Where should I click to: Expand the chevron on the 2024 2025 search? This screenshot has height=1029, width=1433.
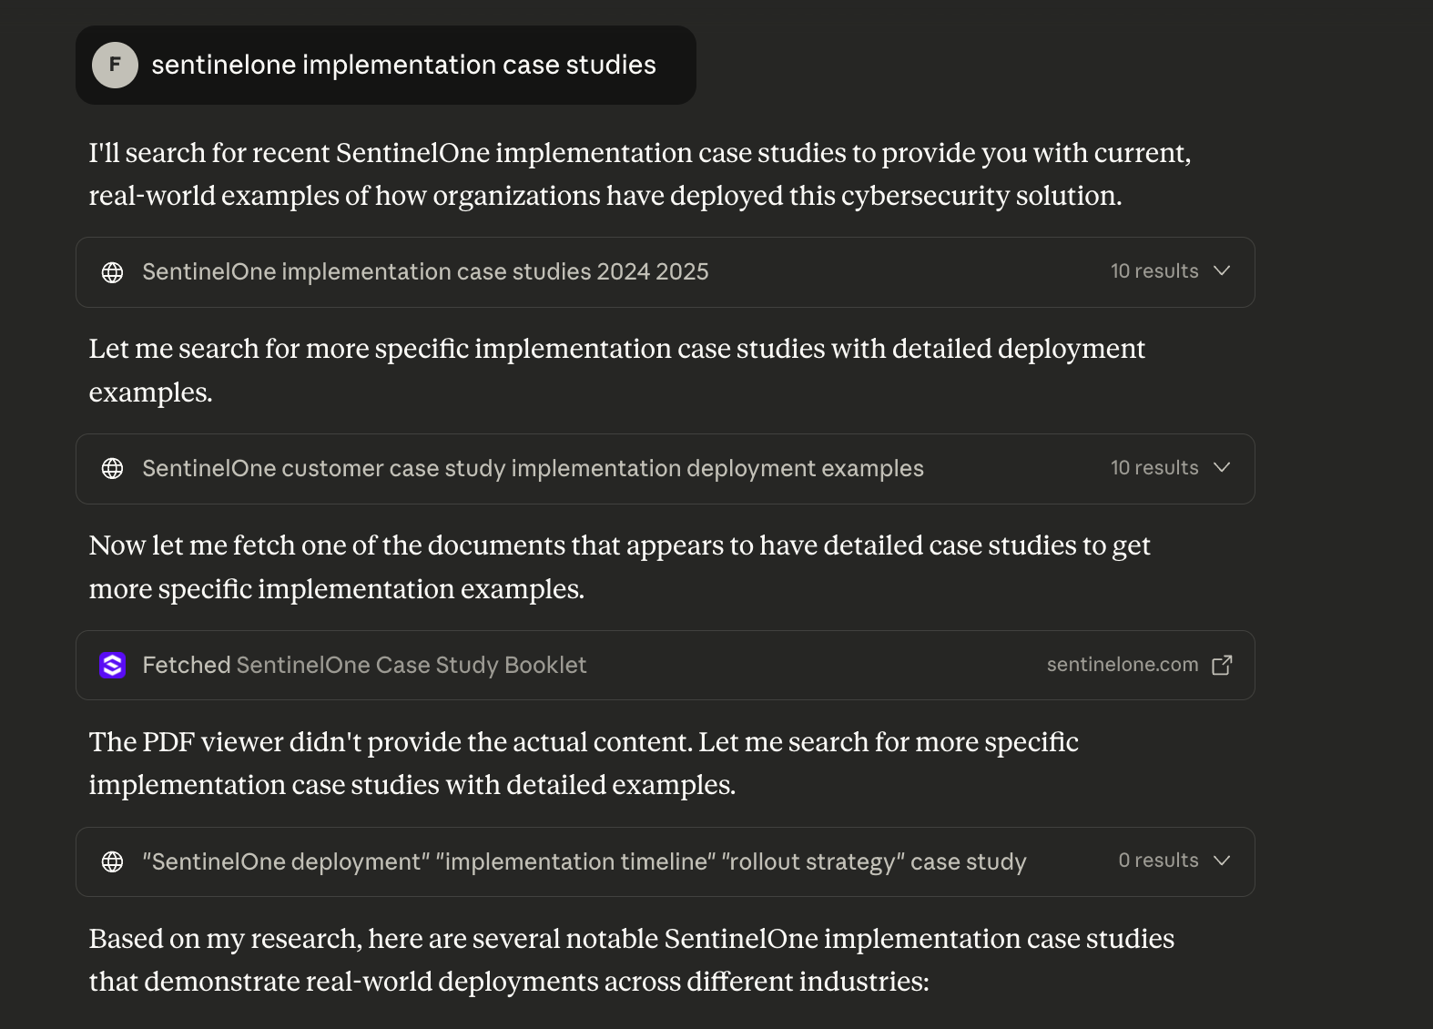[1222, 271]
